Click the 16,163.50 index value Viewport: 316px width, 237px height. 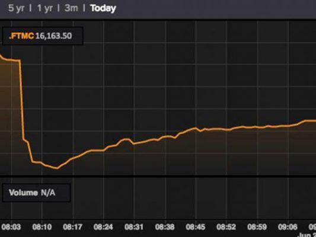pyautogui.click(x=53, y=36)
